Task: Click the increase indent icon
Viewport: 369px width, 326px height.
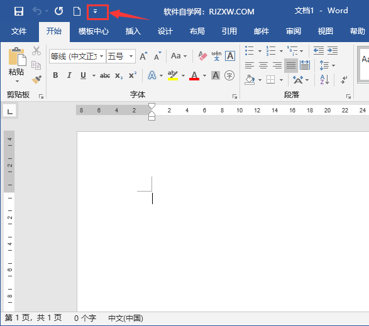Action: (x=333, y=50)
